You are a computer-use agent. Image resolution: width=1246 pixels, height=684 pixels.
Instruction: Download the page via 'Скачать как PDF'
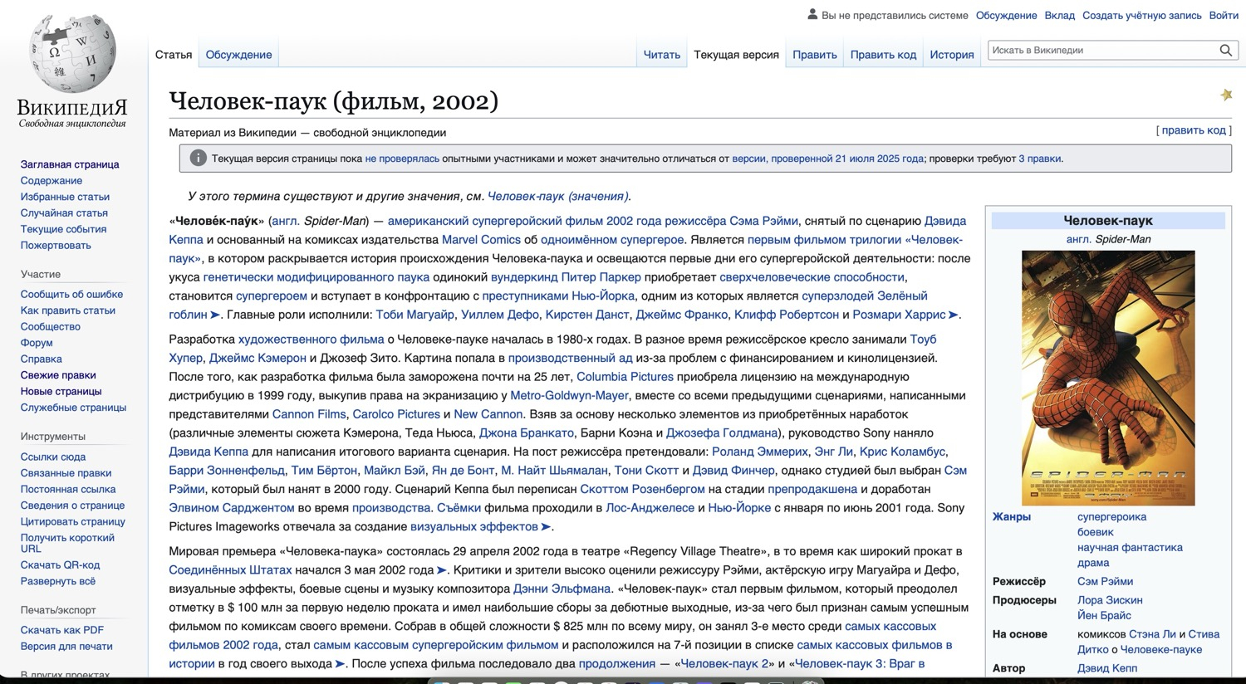[61, 630]
